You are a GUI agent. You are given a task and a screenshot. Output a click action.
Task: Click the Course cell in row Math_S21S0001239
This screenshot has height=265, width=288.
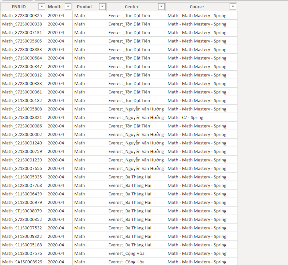(x=202, y=160)
